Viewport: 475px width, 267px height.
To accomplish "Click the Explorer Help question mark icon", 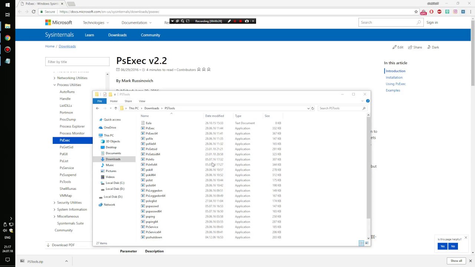I will (x=368, y=101).
